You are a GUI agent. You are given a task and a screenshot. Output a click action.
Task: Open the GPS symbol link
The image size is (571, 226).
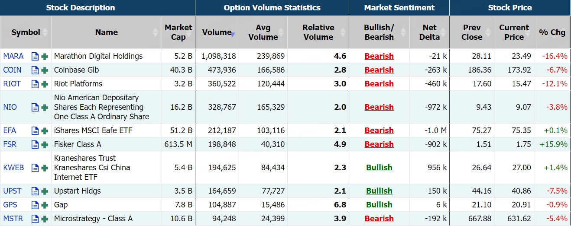pos(10,205)
